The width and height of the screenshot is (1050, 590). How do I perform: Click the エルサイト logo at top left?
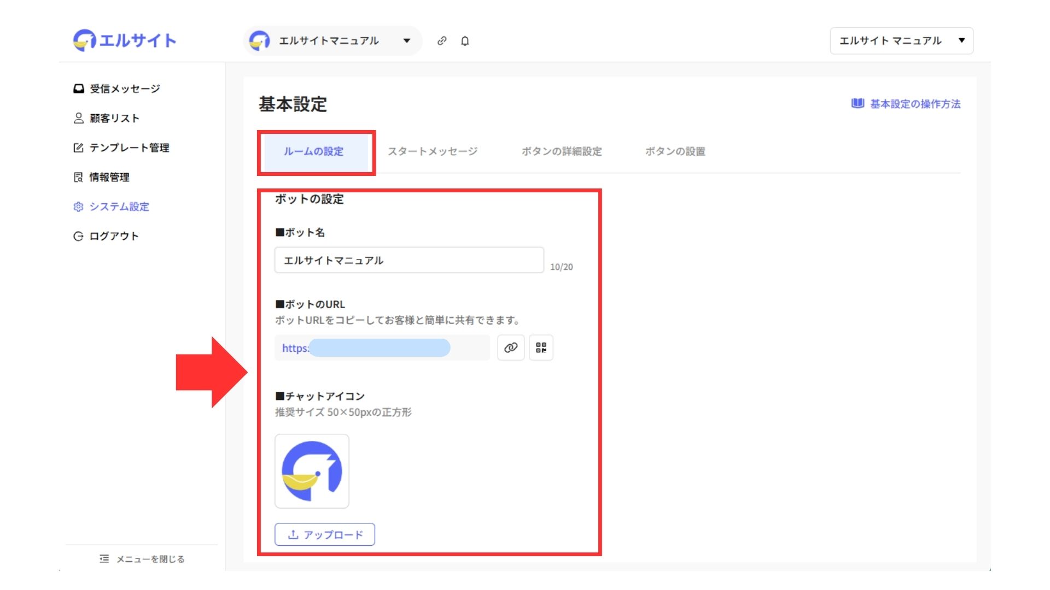125,40
